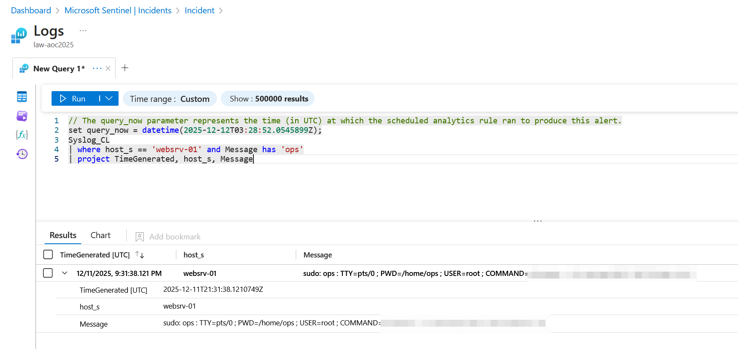The width and height of the screenshot is (738, 349).
Task: Click the TimeGenerated [UTC] column header
Action: (x=95, y=255)
